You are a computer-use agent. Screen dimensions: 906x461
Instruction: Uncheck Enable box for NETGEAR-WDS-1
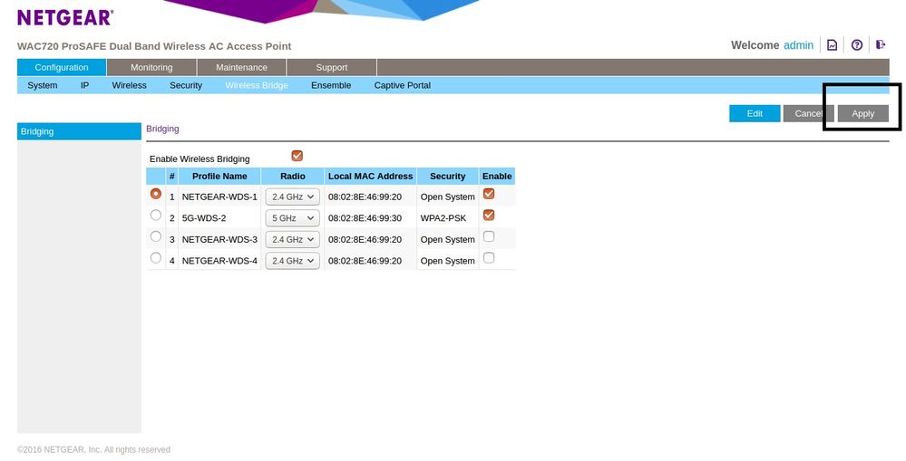pos(489,194)
